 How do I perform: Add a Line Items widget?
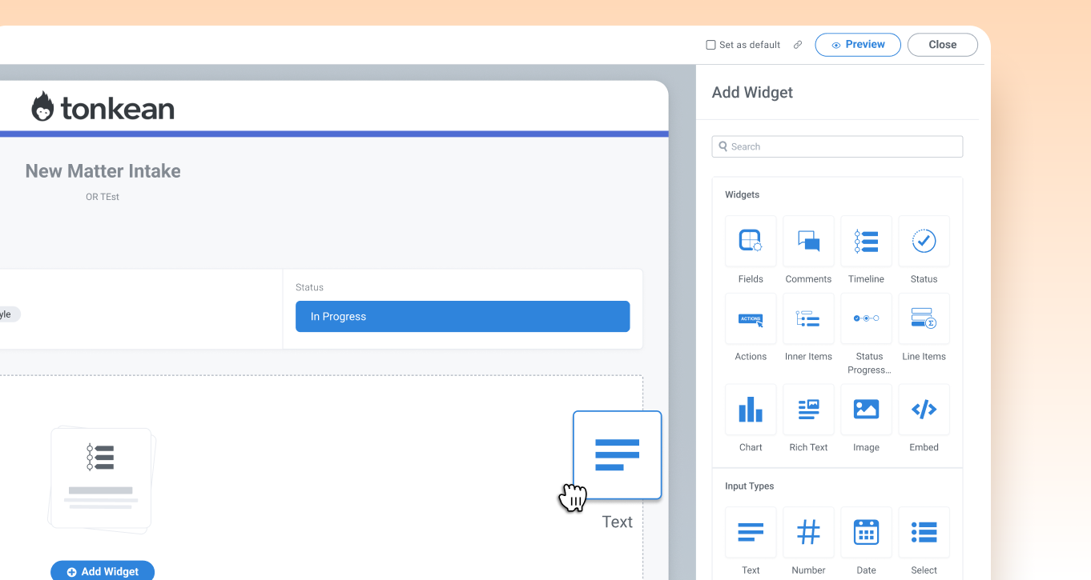[924, 318]
